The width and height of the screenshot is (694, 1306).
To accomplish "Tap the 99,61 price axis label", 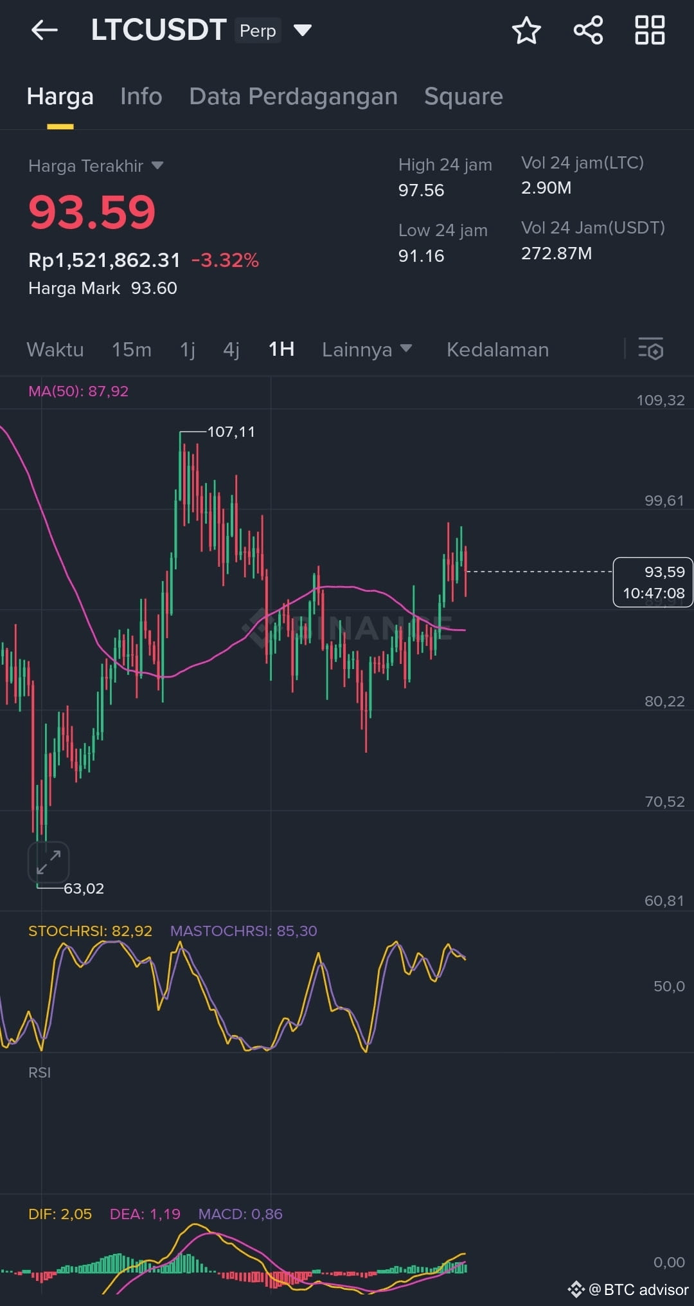I will 664,501.
